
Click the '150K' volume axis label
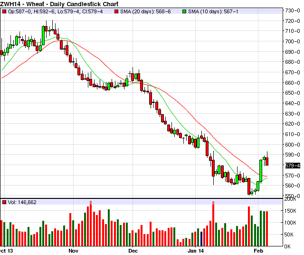tap(290, 211)
